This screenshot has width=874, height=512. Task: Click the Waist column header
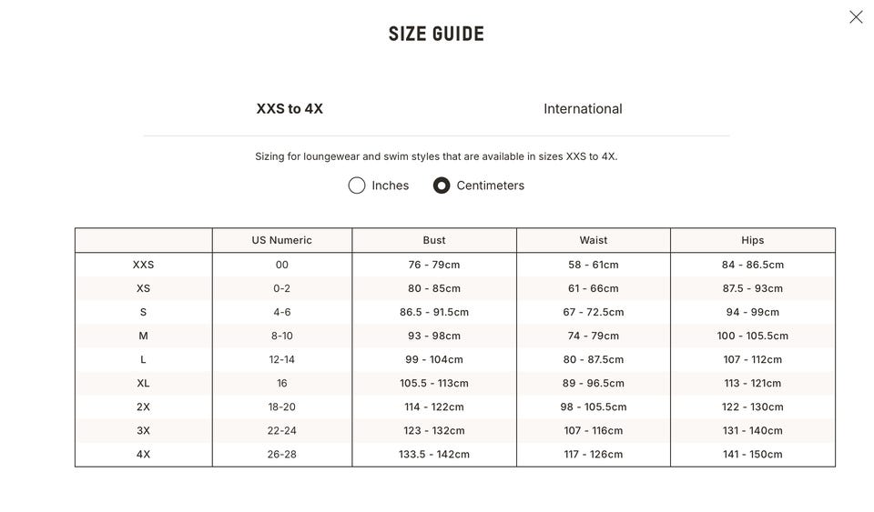(594, 241)
